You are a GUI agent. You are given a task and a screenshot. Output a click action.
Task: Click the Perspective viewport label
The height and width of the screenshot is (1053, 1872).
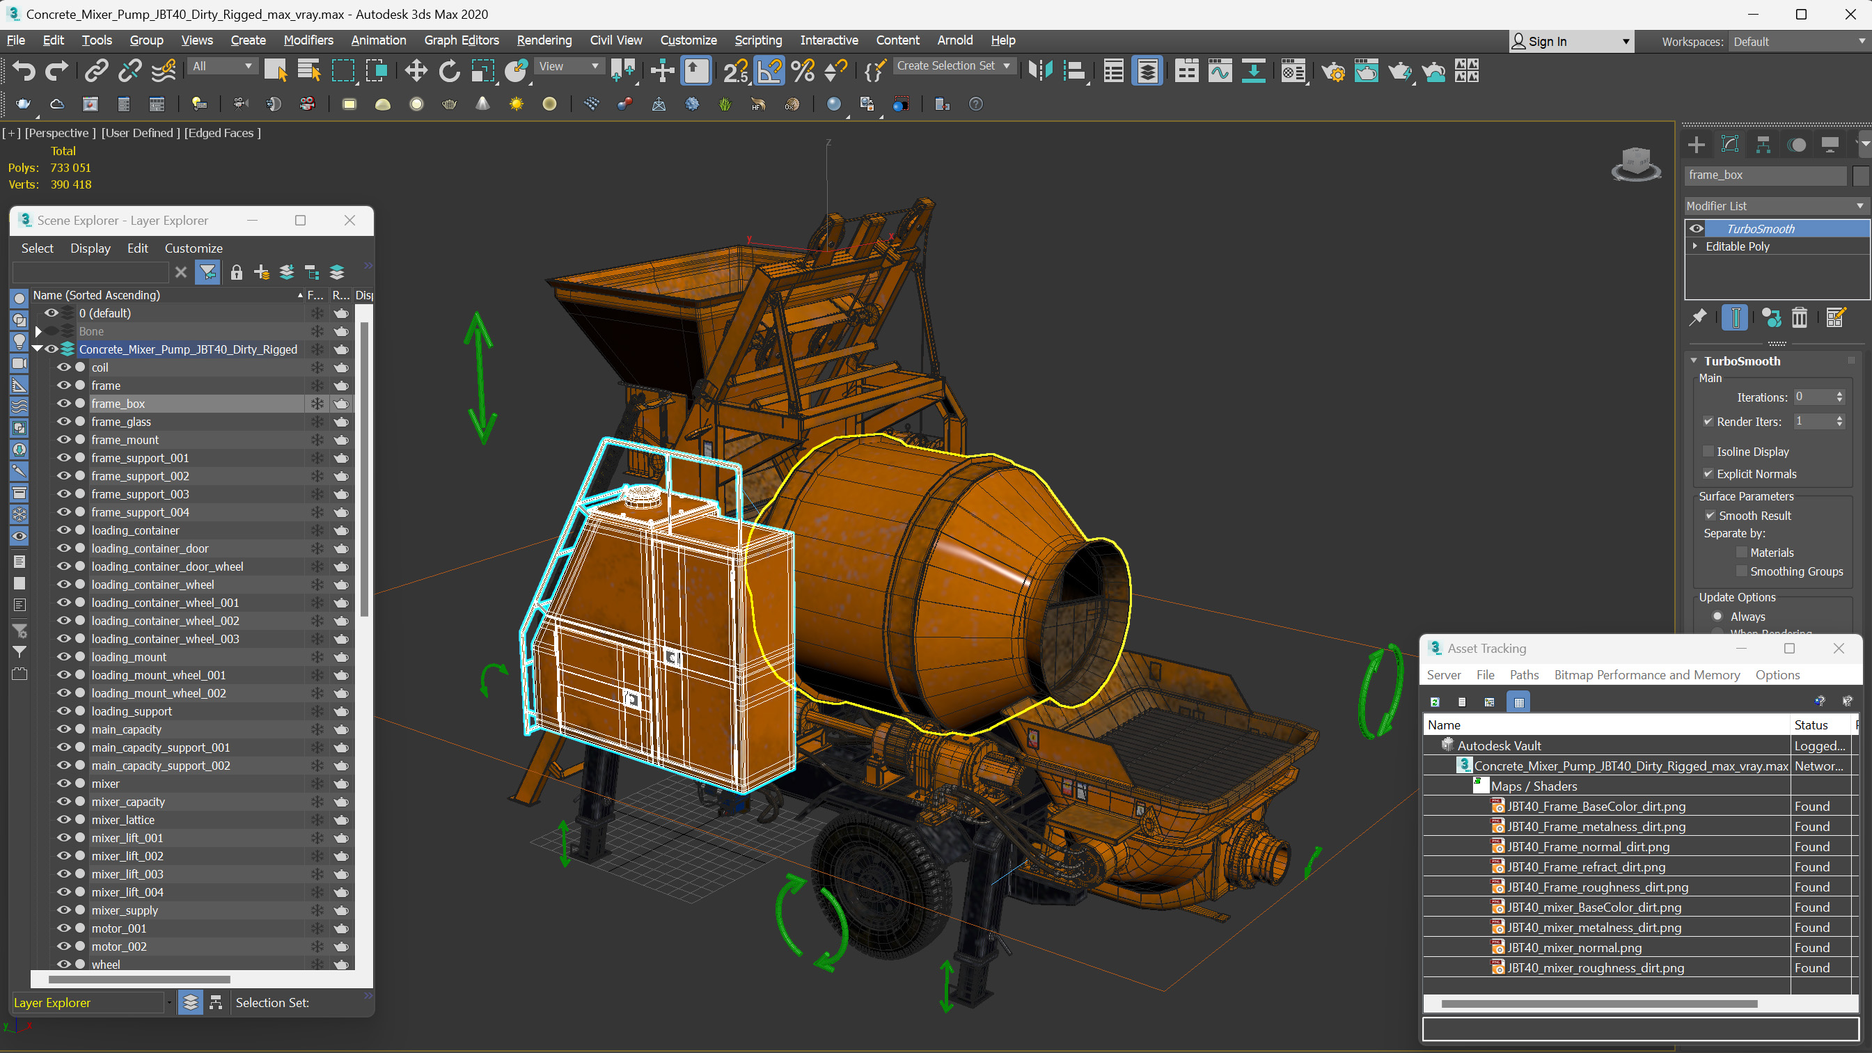(59, 132)
